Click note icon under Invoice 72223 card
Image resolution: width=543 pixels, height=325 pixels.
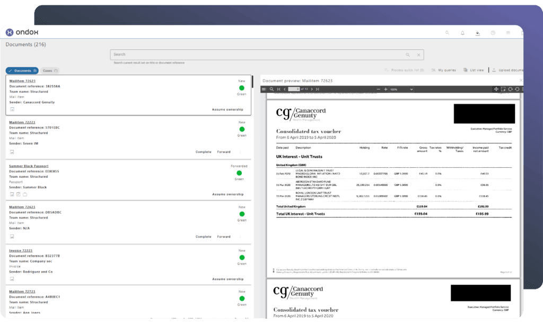coord(12,278)
